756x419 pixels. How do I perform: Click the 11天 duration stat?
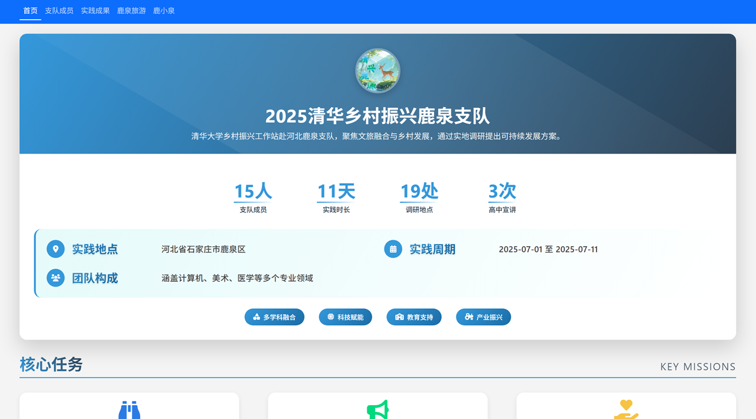pos(336,197)
